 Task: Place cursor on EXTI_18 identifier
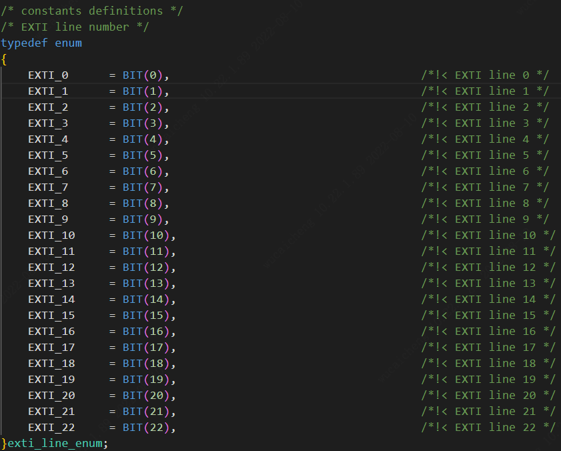tap(51, 363)
